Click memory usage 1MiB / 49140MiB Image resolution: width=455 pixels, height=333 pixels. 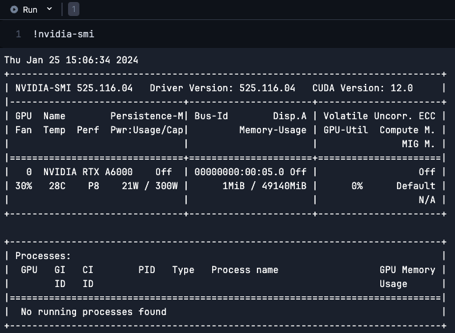(x=264, y=186)
